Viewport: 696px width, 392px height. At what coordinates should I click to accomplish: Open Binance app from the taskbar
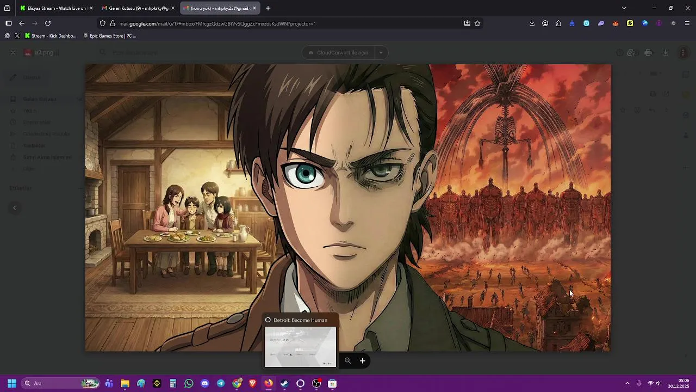point(157,383)
